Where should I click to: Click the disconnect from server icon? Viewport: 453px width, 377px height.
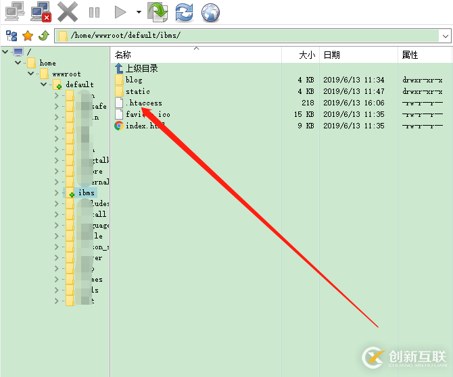(41, 11)
